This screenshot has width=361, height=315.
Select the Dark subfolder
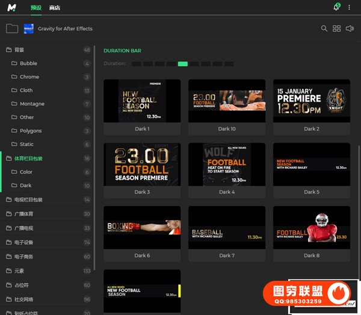point(25,186)
